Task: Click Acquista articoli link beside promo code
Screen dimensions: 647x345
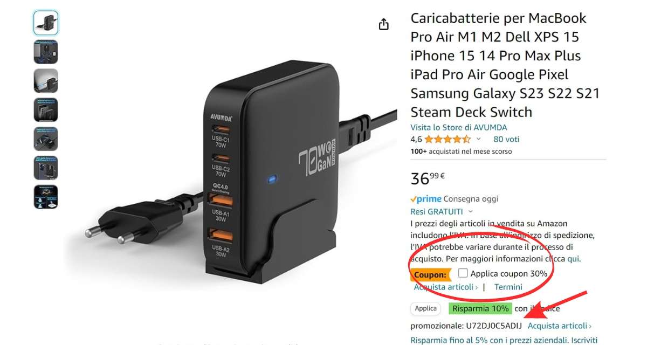Action: (560, 326)
